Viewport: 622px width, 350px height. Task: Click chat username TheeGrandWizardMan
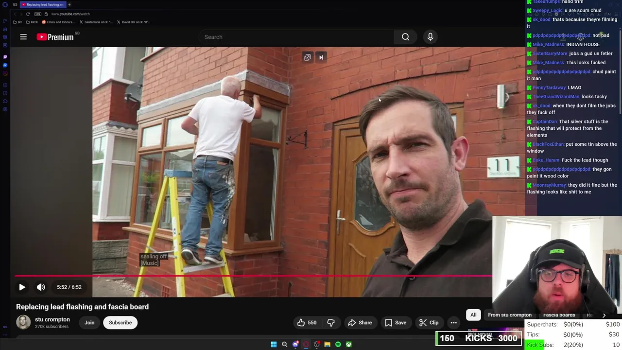[x=556, y=96]
